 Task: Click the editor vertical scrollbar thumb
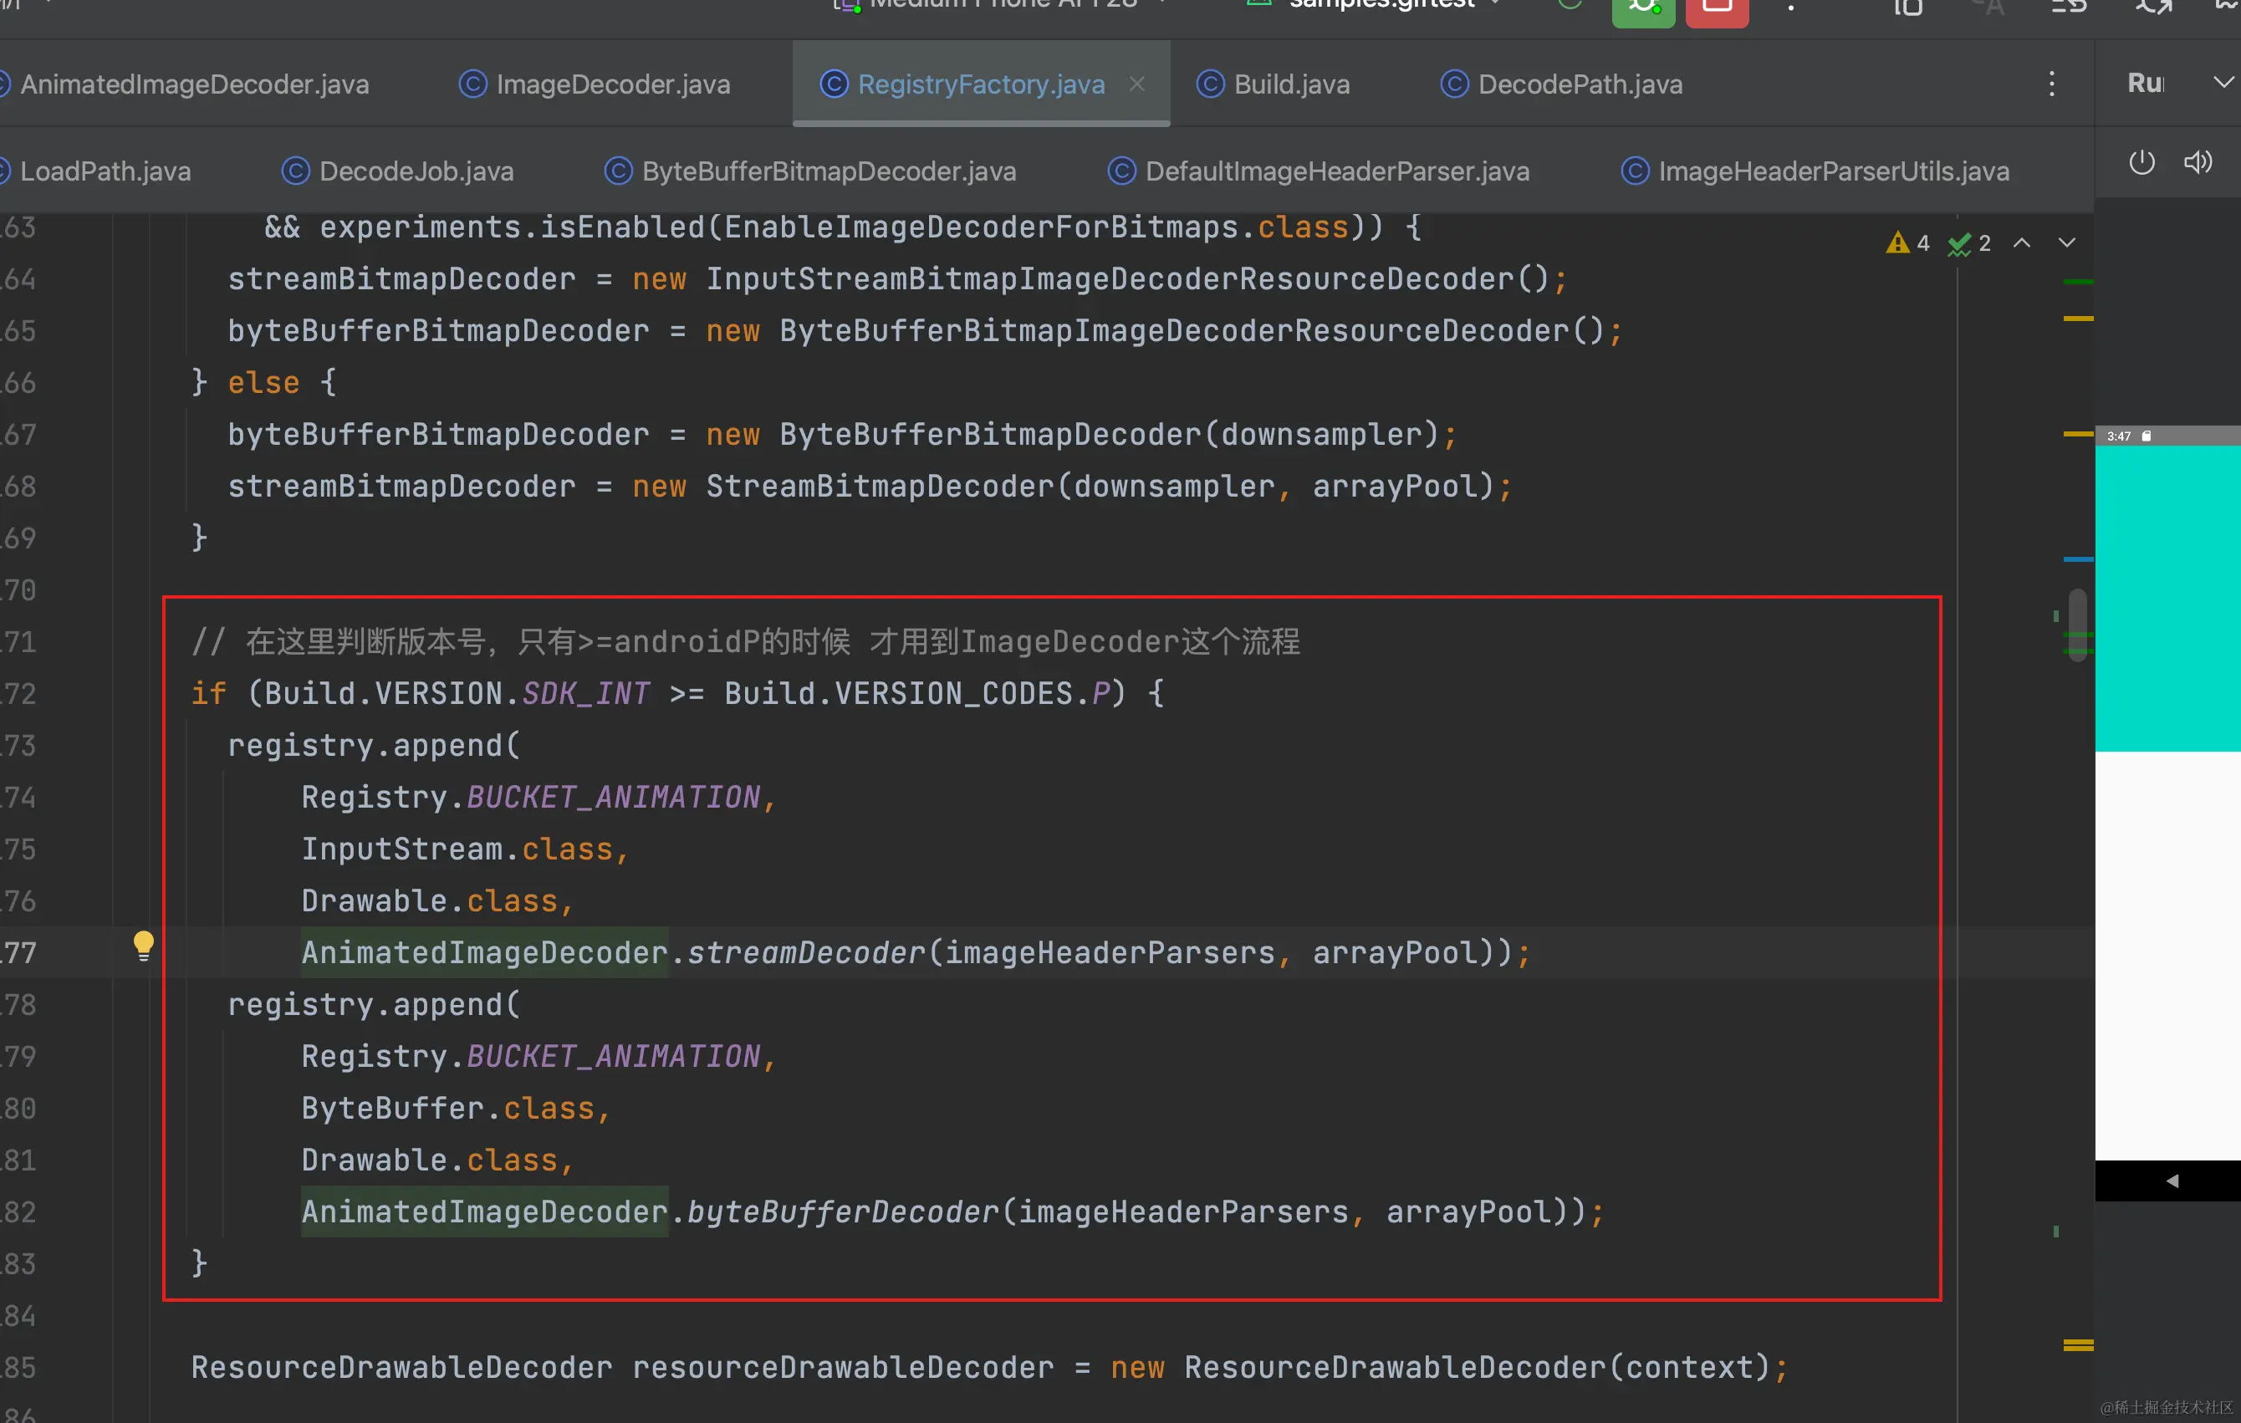pos(2078,625)
